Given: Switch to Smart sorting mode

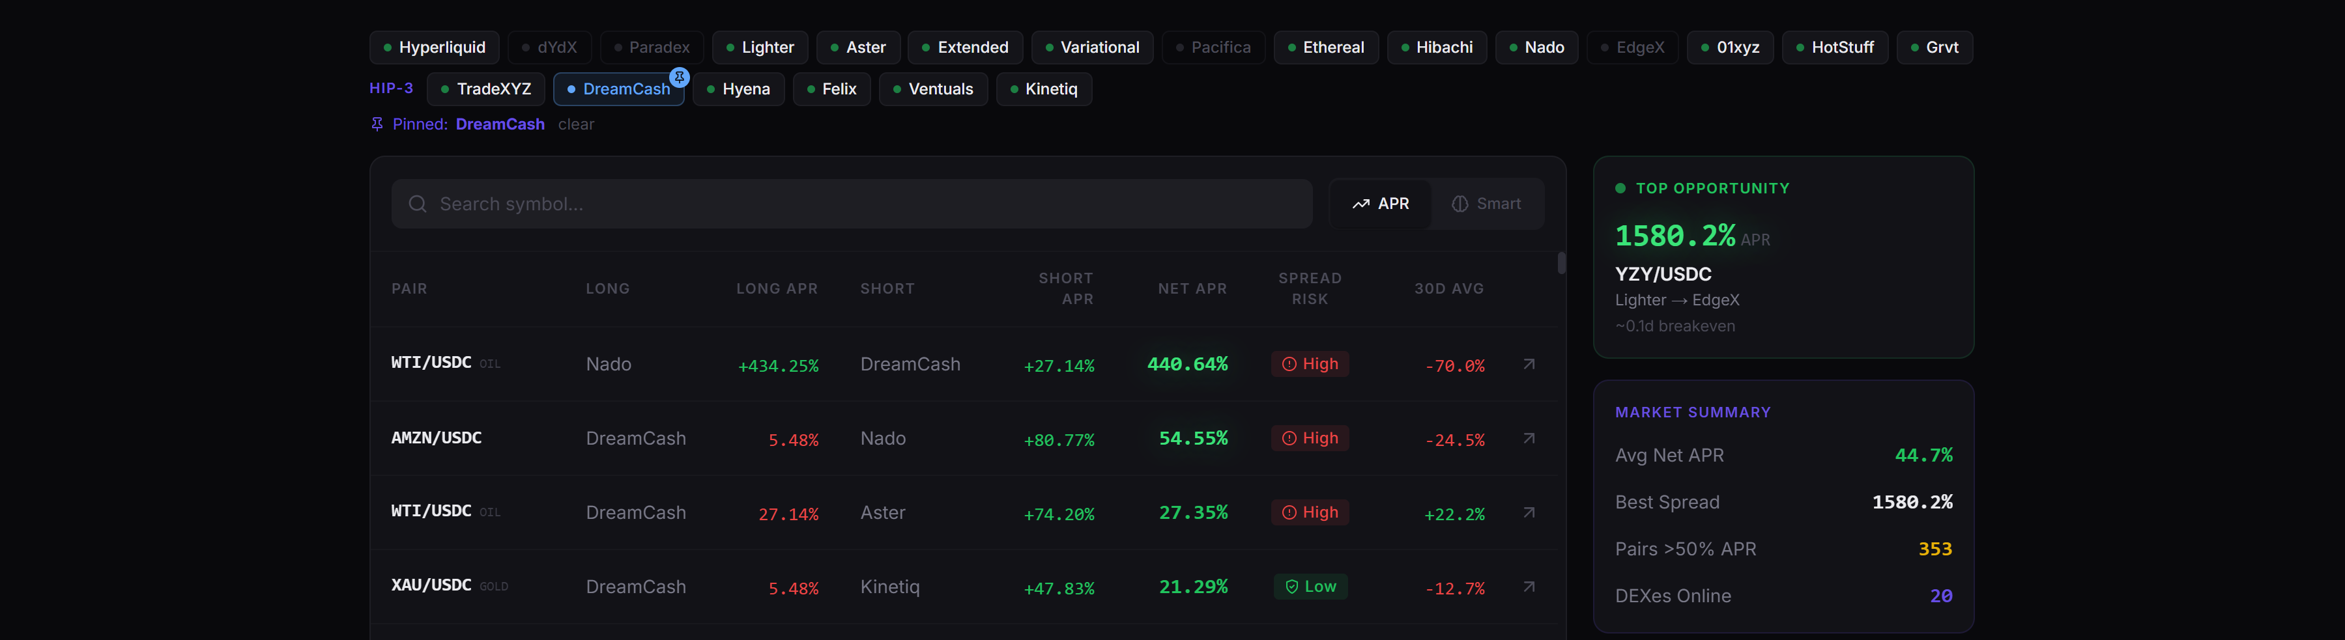Looking at the screenshot, I should [1487, 204].
